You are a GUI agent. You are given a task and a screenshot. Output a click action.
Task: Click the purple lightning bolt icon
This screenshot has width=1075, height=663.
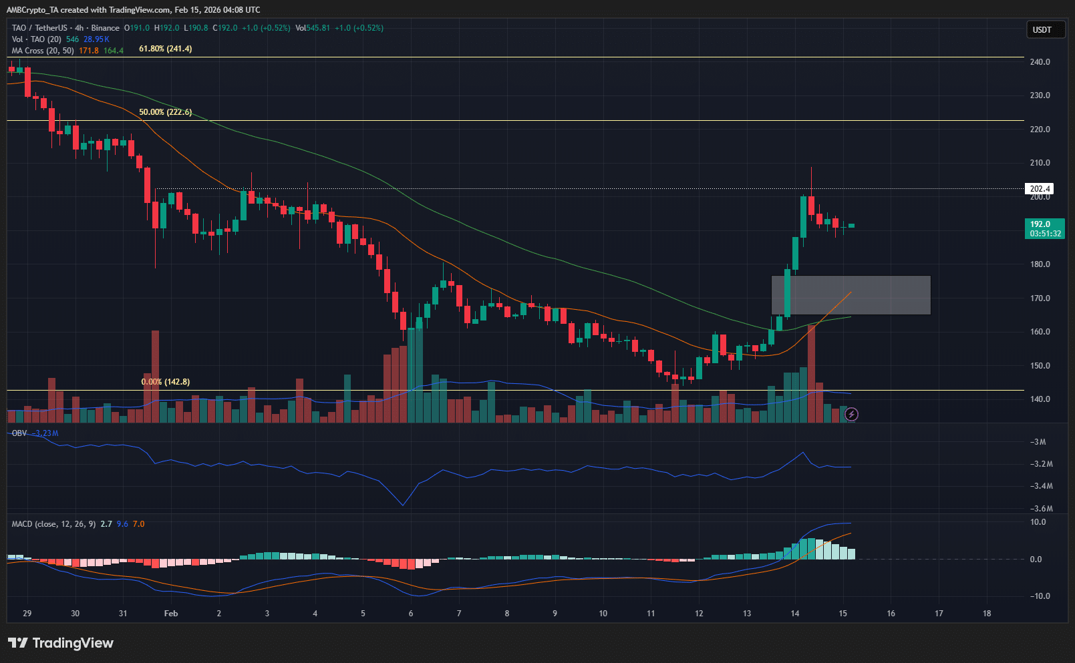(x=851, y=415)
